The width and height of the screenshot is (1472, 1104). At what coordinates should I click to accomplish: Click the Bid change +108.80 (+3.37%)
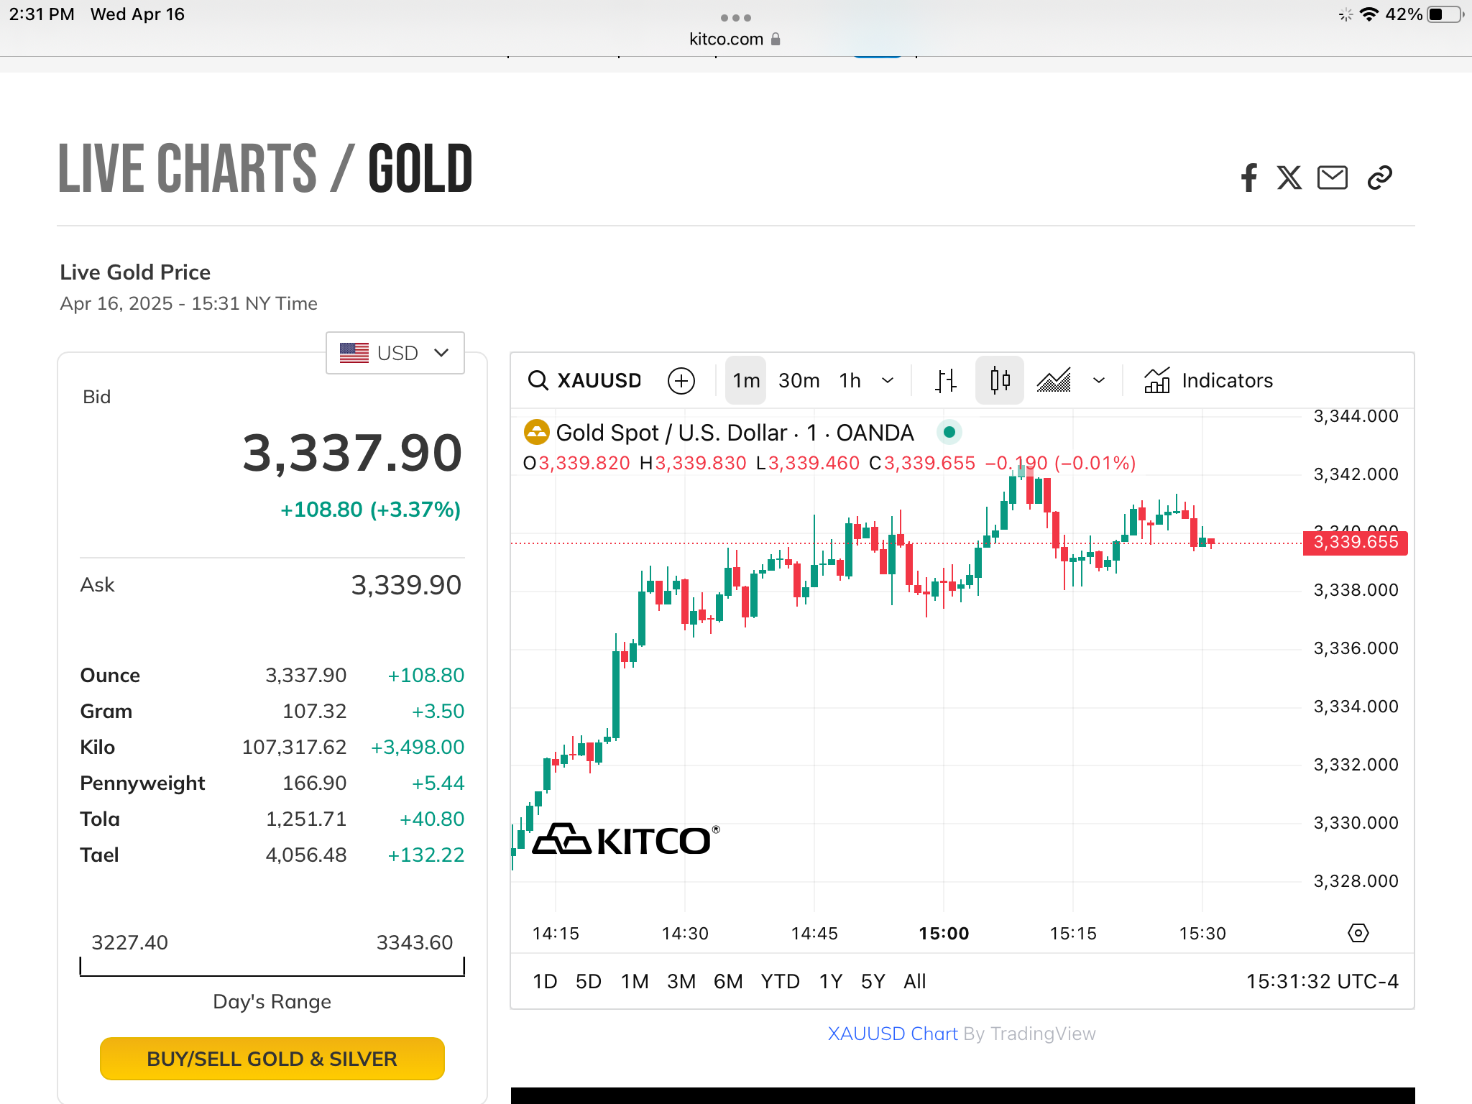click(370, 510)
